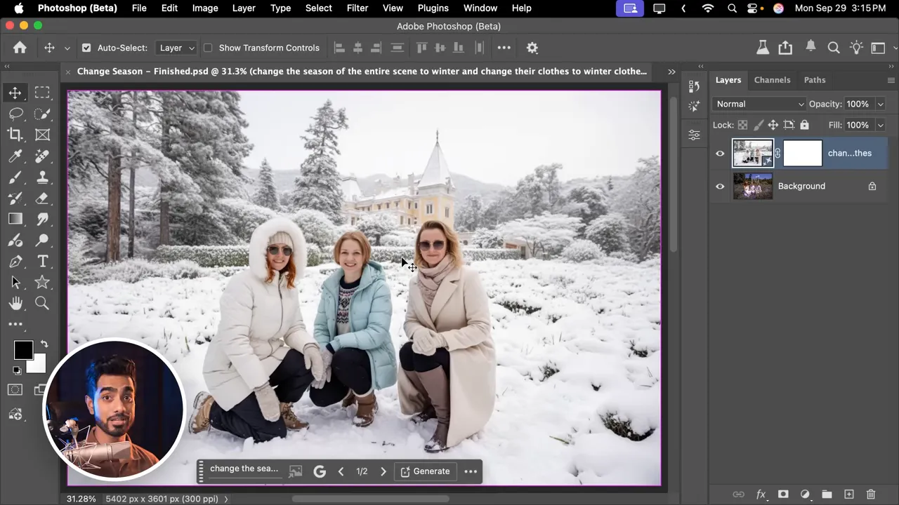
Task: Switch to the Channels tab
Action: tap(772, 80)
